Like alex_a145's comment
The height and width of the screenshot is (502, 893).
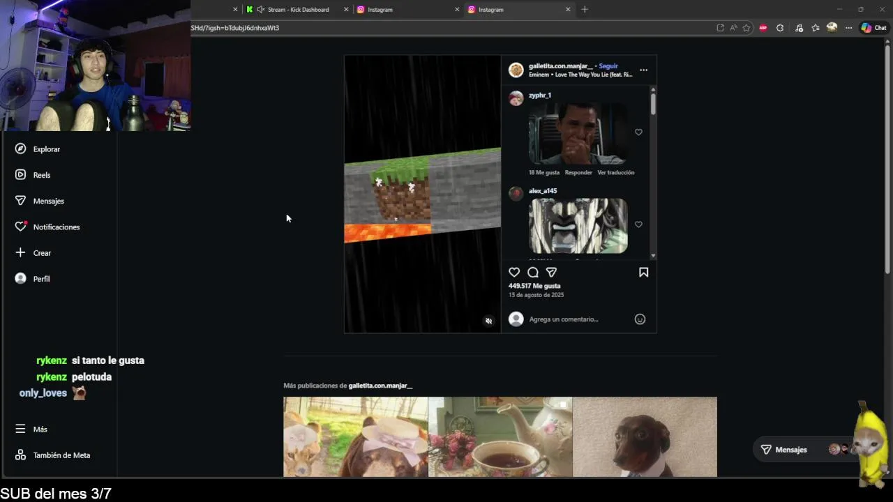point(638,225)
